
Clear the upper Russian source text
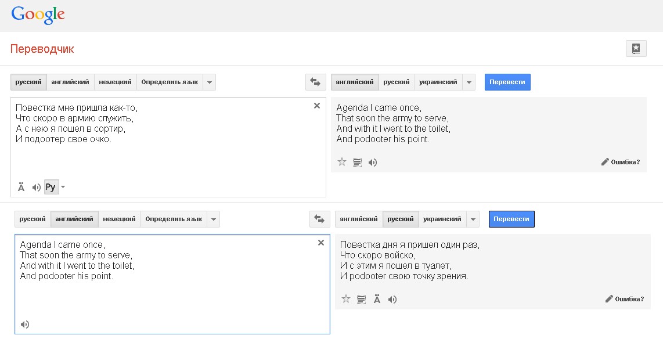[317, 106]
